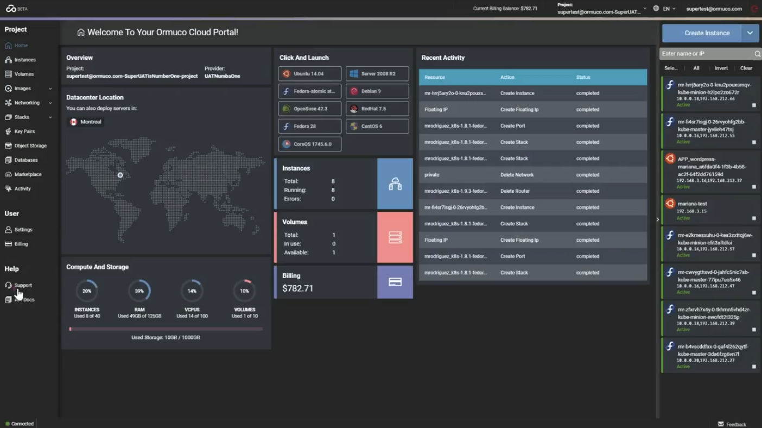Screen dimensions: 762x428
Task: Launch CoreOS 1745.6.0 image
Action: coord(310,144)
